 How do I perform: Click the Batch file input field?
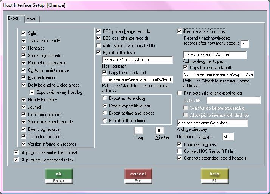pos(234,100)
